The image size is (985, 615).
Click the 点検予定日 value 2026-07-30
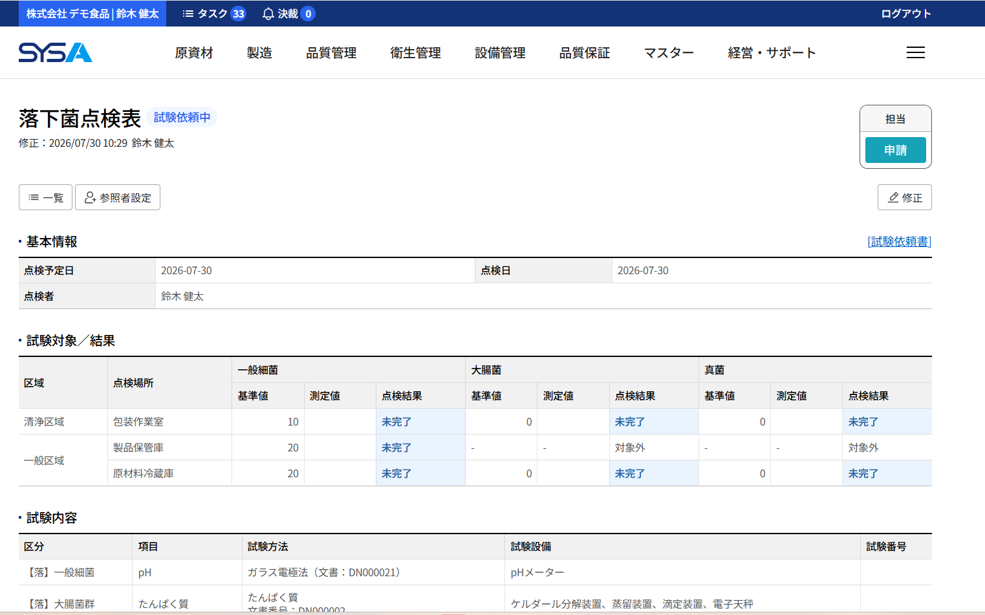(186, 270)
